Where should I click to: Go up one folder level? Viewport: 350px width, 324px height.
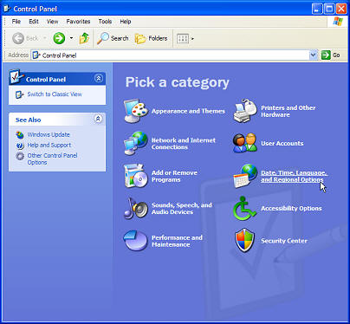[x=84, y=38]
